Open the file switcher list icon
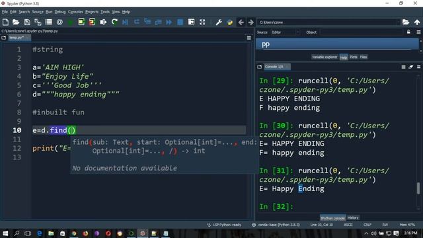The height and width of the screenshot is (238, 423). [x=49, y=22]
